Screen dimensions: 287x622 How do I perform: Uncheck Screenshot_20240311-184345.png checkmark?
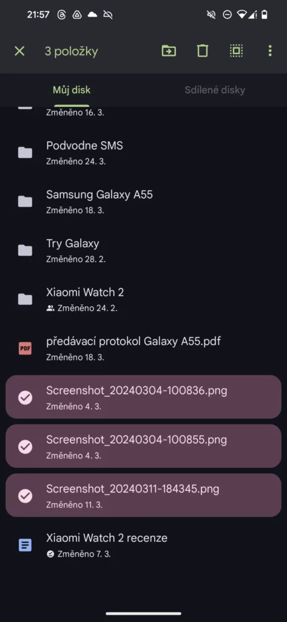[25, 496]
